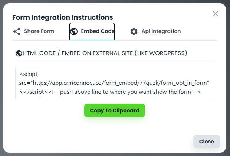Click the globe icon before HTML CODE heading
The height and width of the screenshot is (156, 230).
[19, 53]
